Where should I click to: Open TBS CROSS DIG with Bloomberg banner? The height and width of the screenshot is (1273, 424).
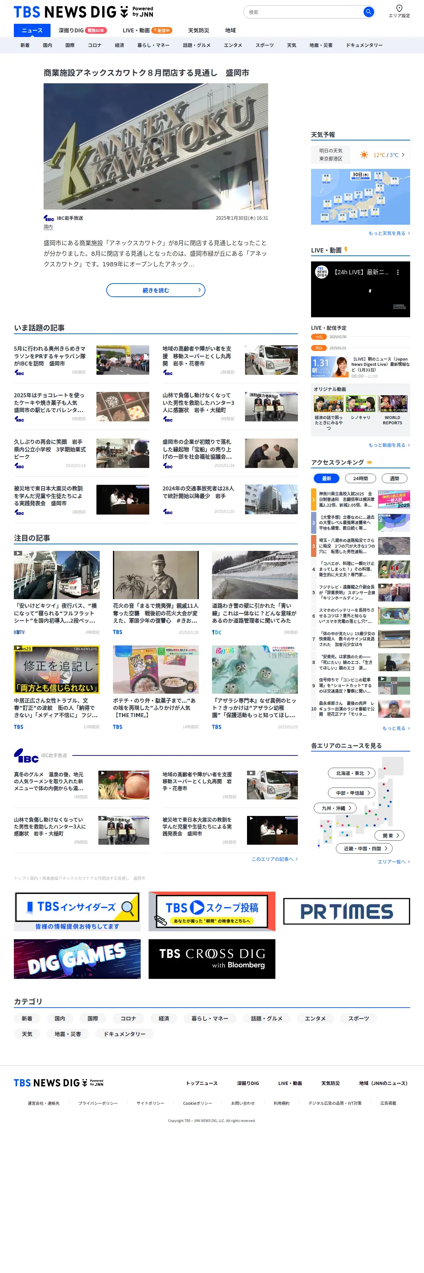pos(212,959)
